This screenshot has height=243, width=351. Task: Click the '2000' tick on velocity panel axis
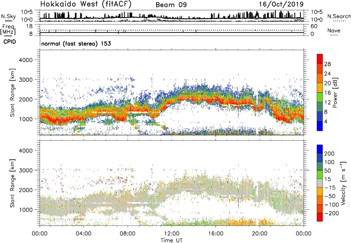[x=26, y=190]
